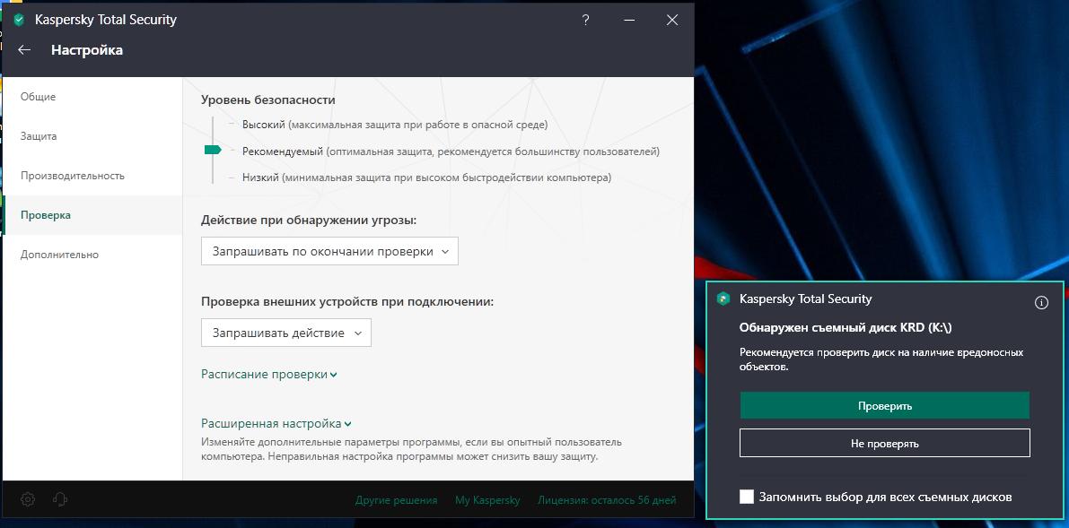Viewport: 1069px width, 528px height.
Task: Open the support headset icon
Action: point(60,499)
